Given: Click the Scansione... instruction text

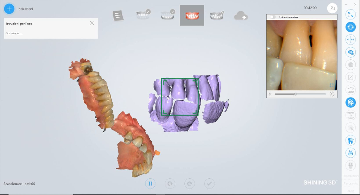Looking at the screenshot, I should [x=14, y=33].
